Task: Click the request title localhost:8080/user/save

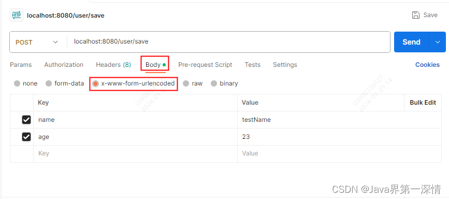Action: click(66, 16)
